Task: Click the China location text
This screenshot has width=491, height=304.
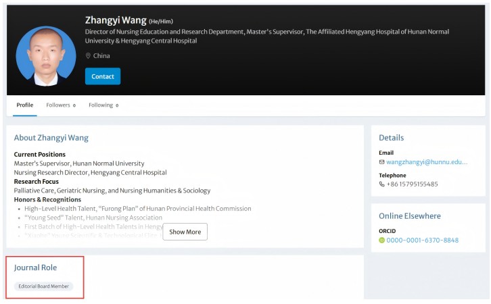Action: pos(101,56)
